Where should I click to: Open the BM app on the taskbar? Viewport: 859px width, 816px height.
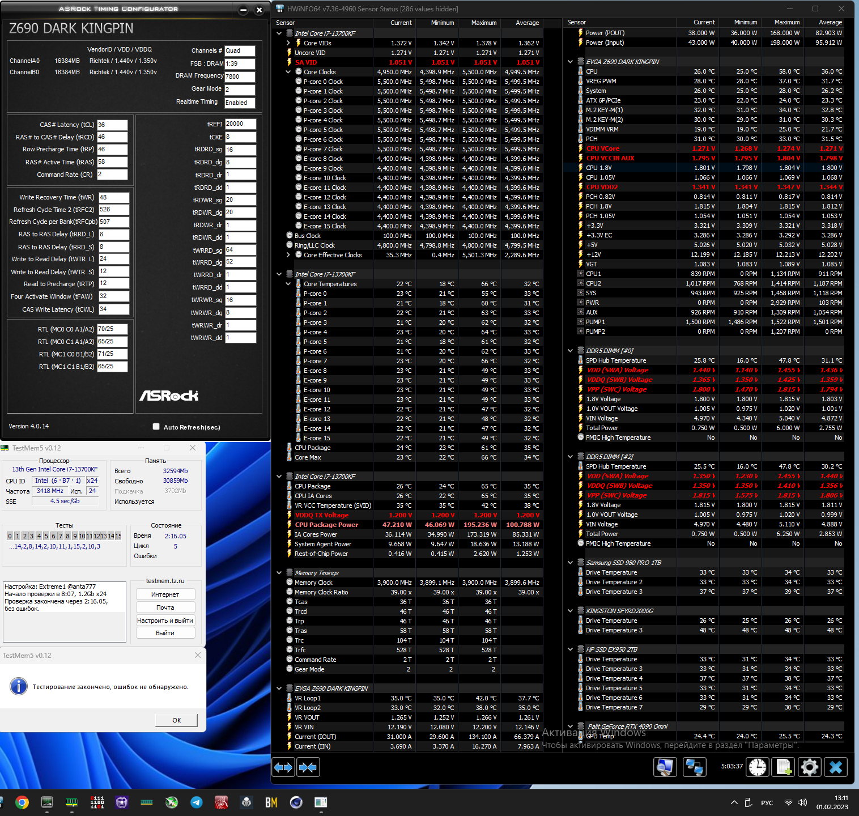pyautogui.click(x=271, y=802)
